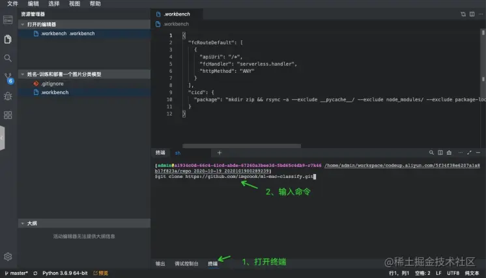Image resolution: width=486 pixels, height=278 pixels.
Task: Open the 编辑 menu
Action: (33, 4)
